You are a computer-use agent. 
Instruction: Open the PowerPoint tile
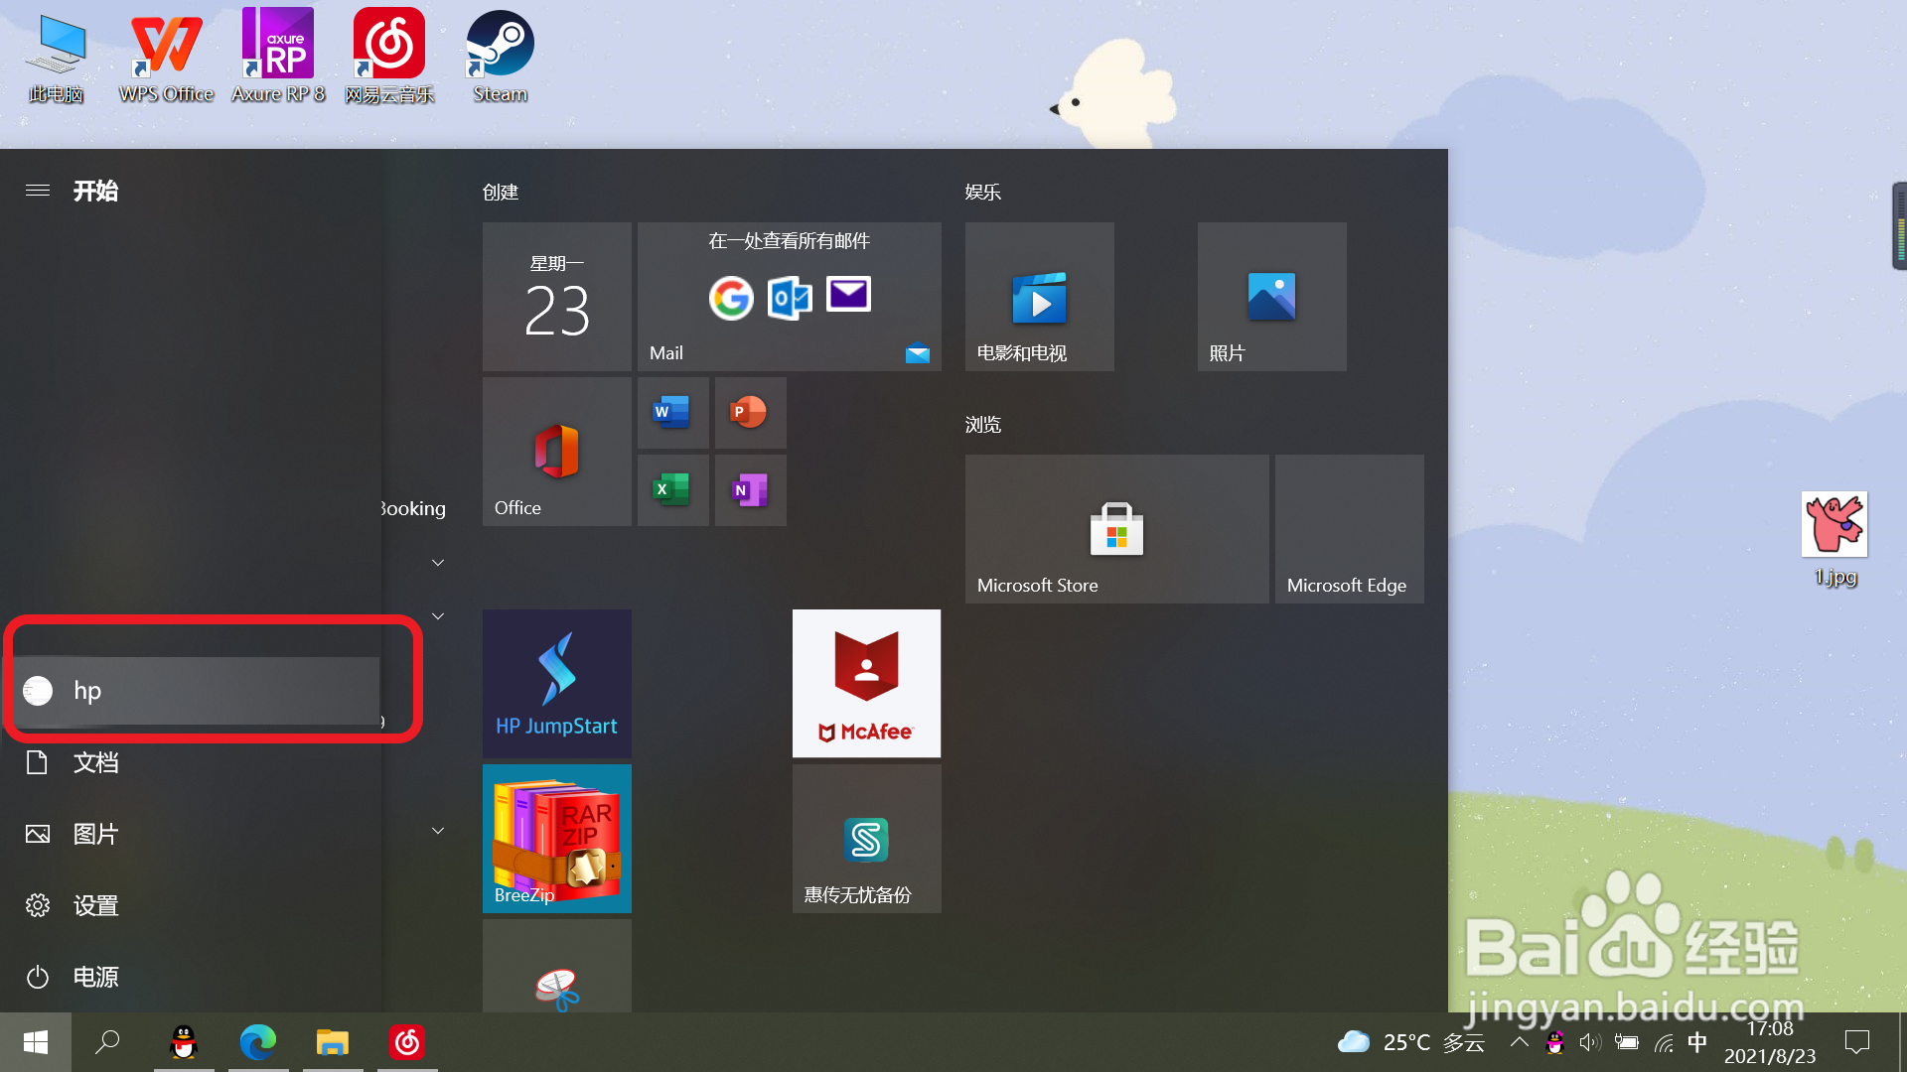point(750,412)
